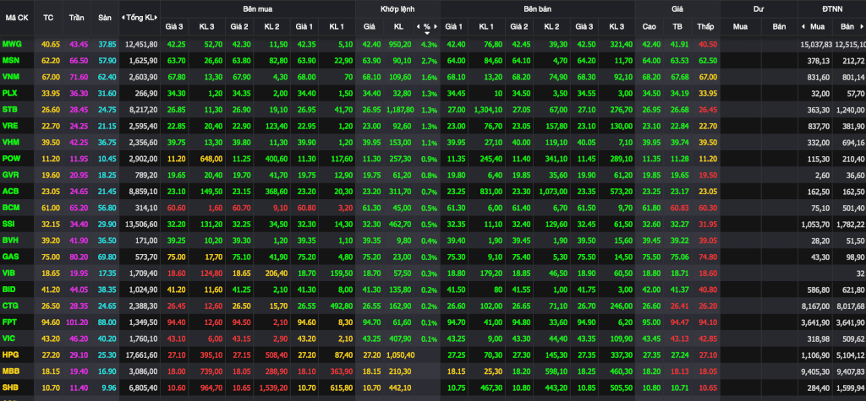866x401 pixels.
Task: Click STB sell volume 1,304,10
Action: (487, 111)
